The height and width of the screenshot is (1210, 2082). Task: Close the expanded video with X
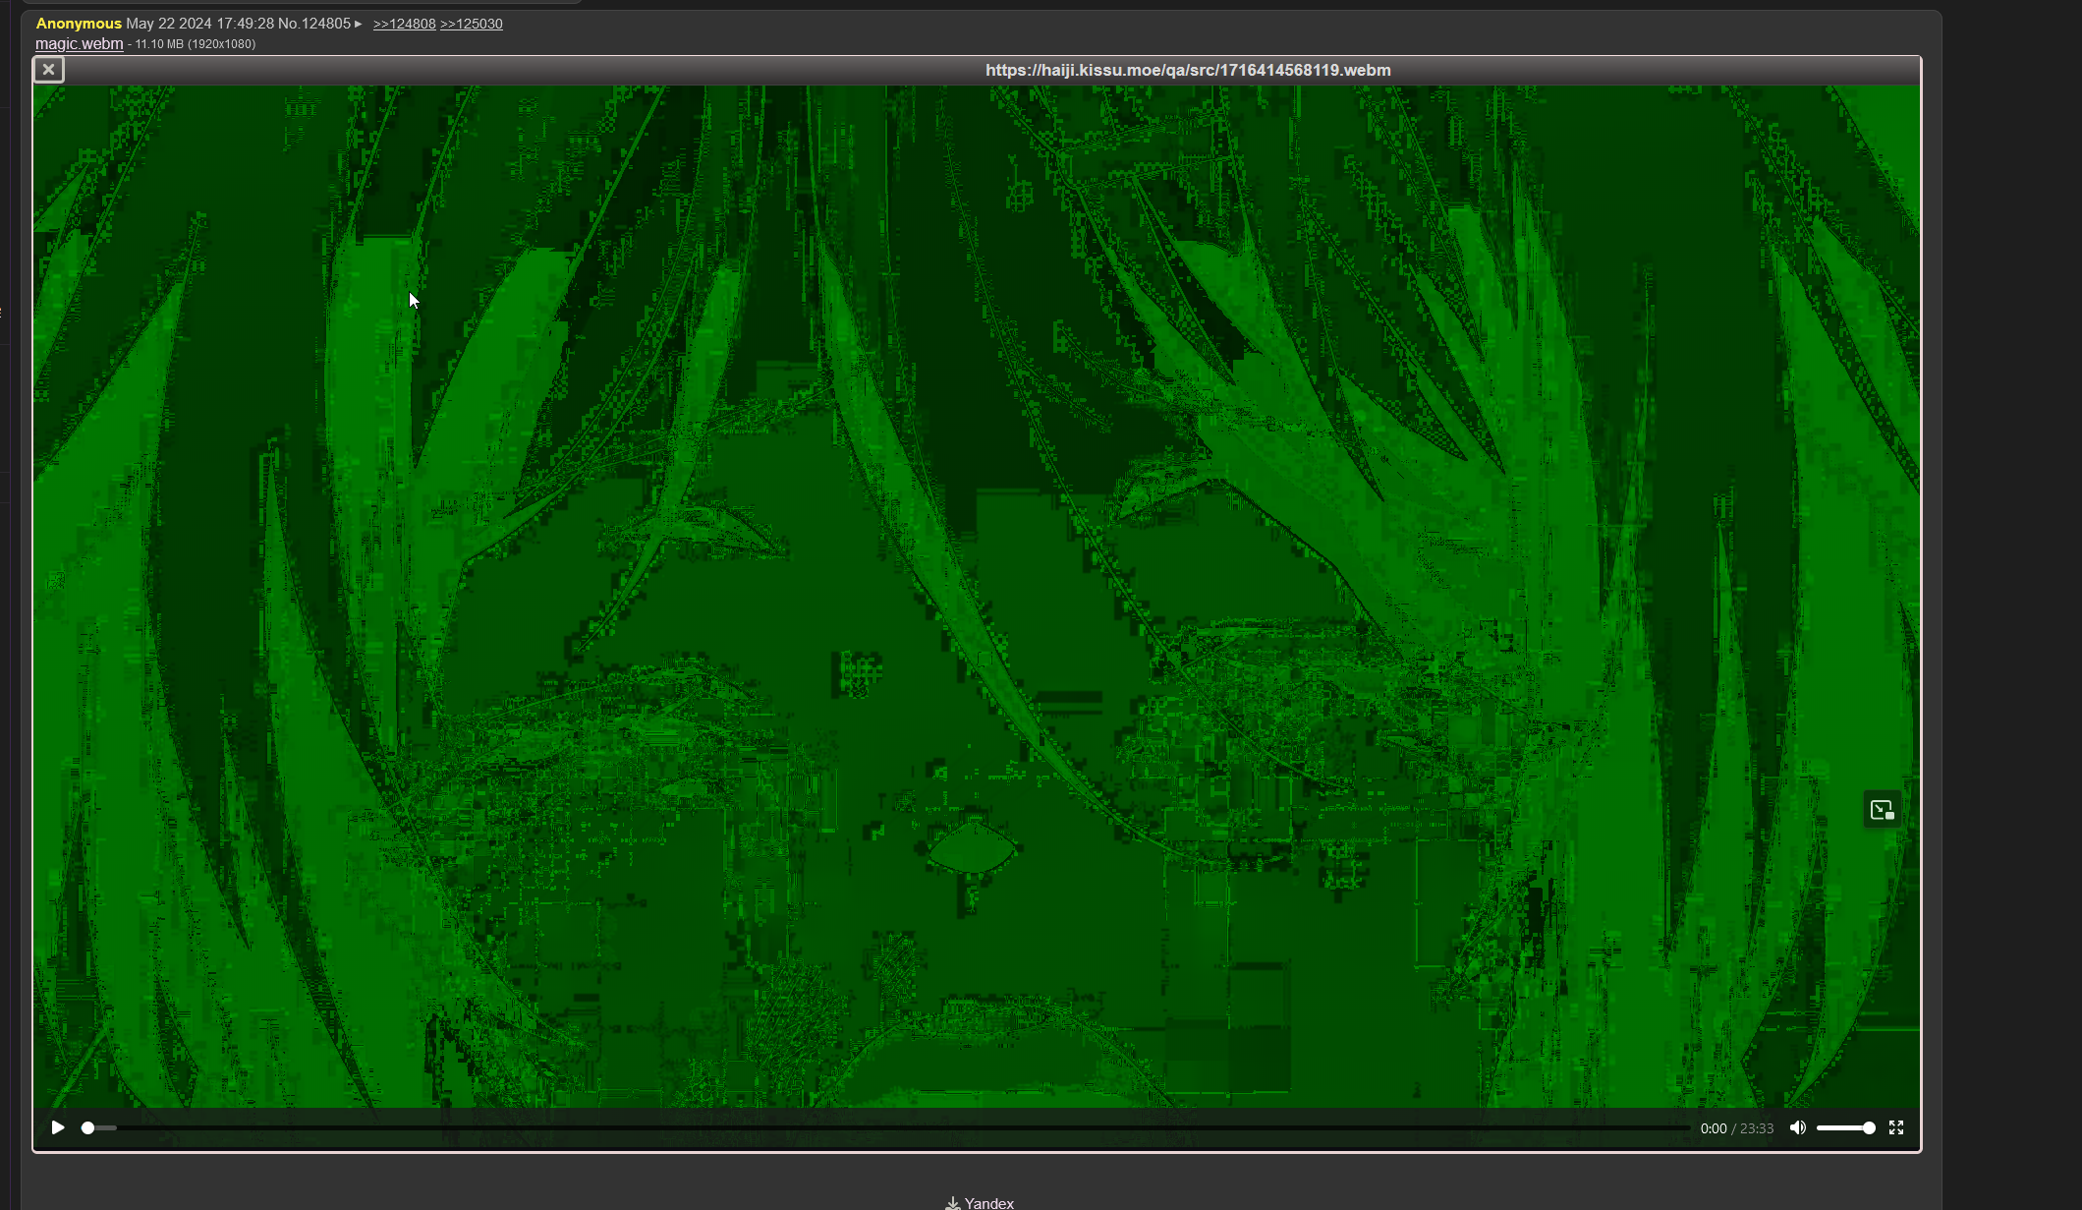[48, 70]
